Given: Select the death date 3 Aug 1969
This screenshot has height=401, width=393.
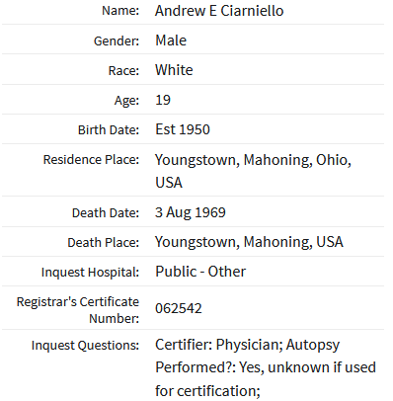Looking at the screenshot, I should pyautogui.click(x=191, y=212).
